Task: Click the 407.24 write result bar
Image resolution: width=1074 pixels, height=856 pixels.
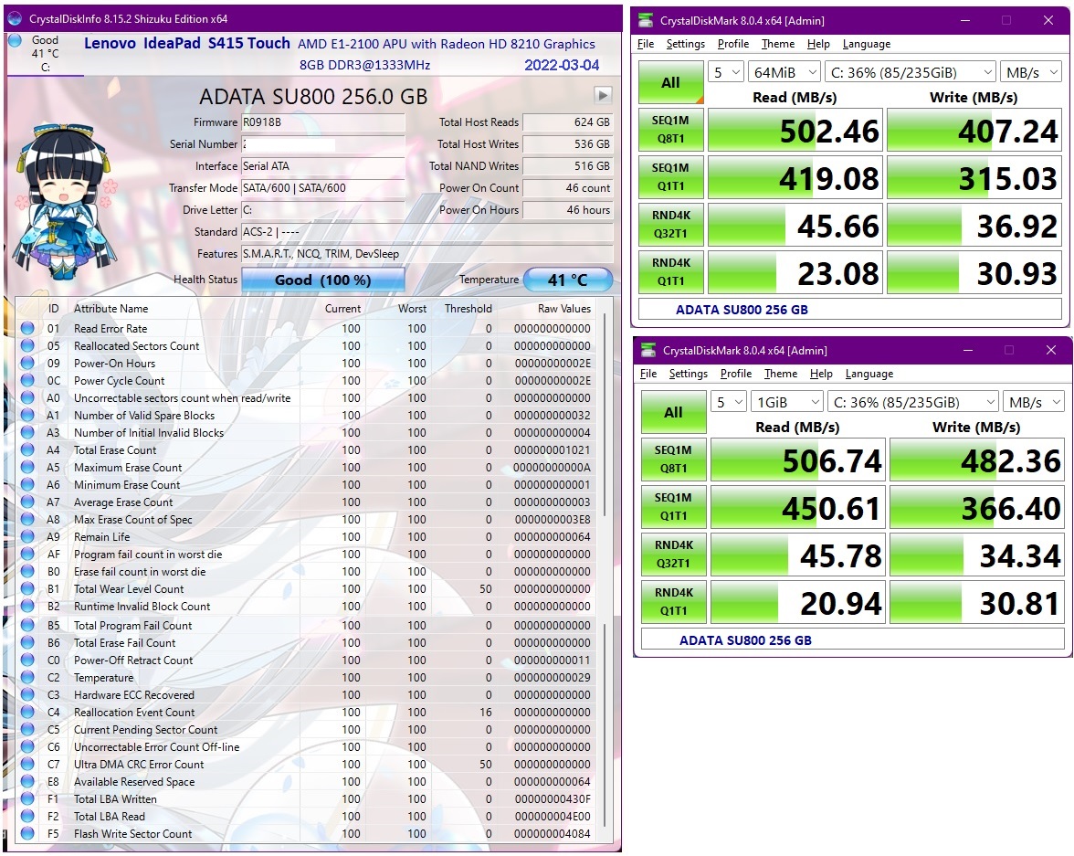Action: [974, 131]
